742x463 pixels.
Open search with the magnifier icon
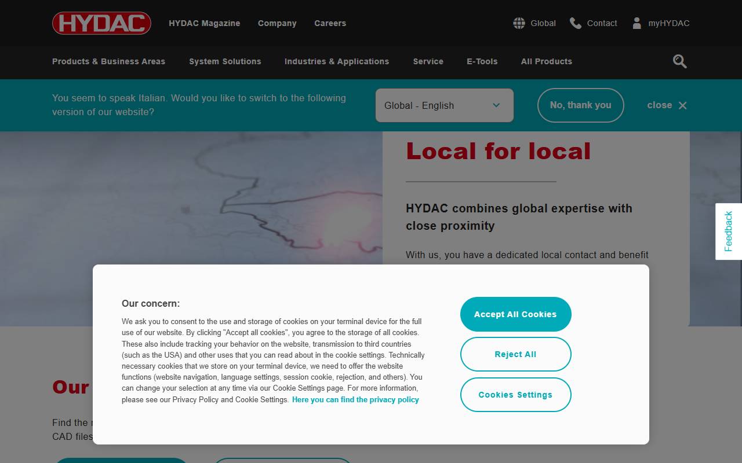680,61
